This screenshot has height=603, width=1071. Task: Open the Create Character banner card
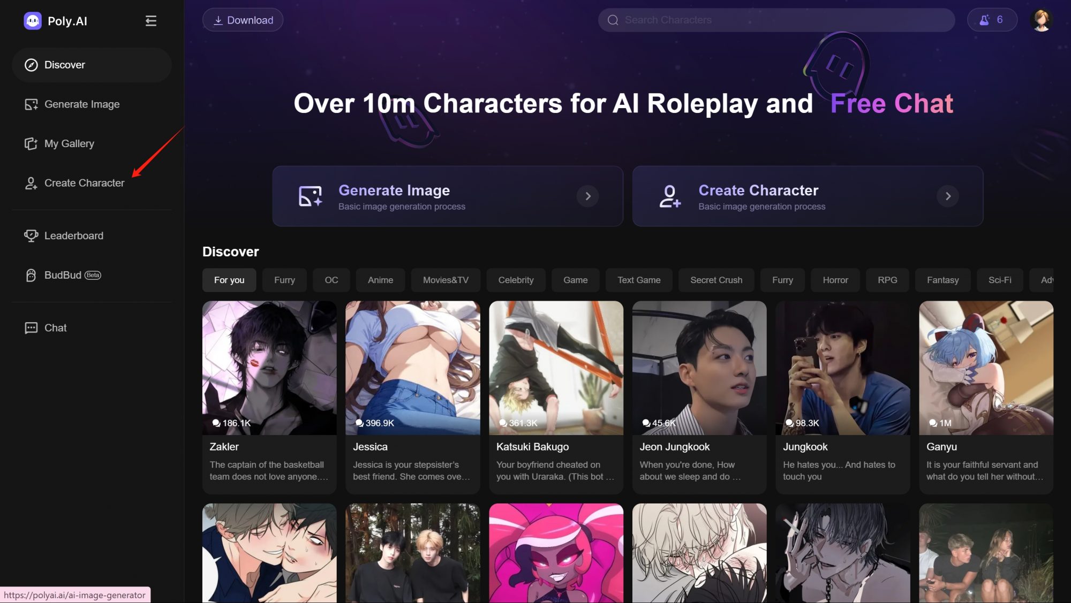click(808, 196)
